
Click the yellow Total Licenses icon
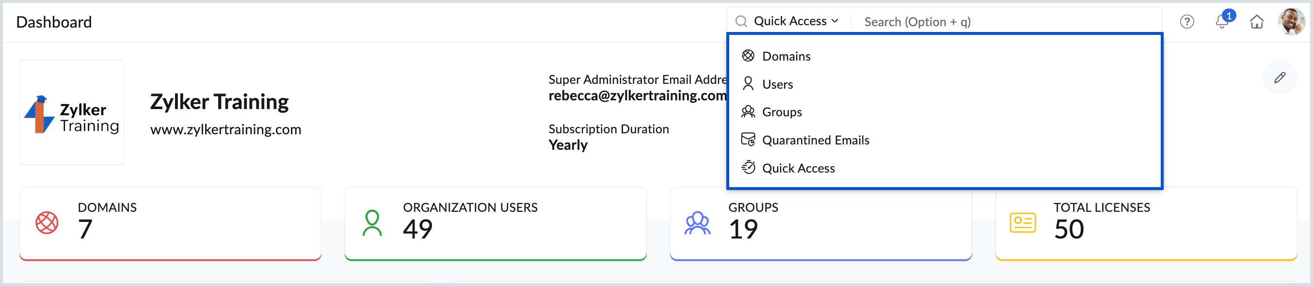[x=1023, y=223]
